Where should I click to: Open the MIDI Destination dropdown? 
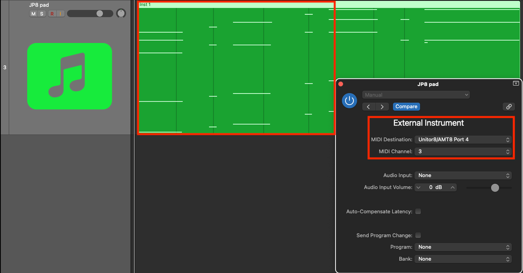[x=463, y=140]
